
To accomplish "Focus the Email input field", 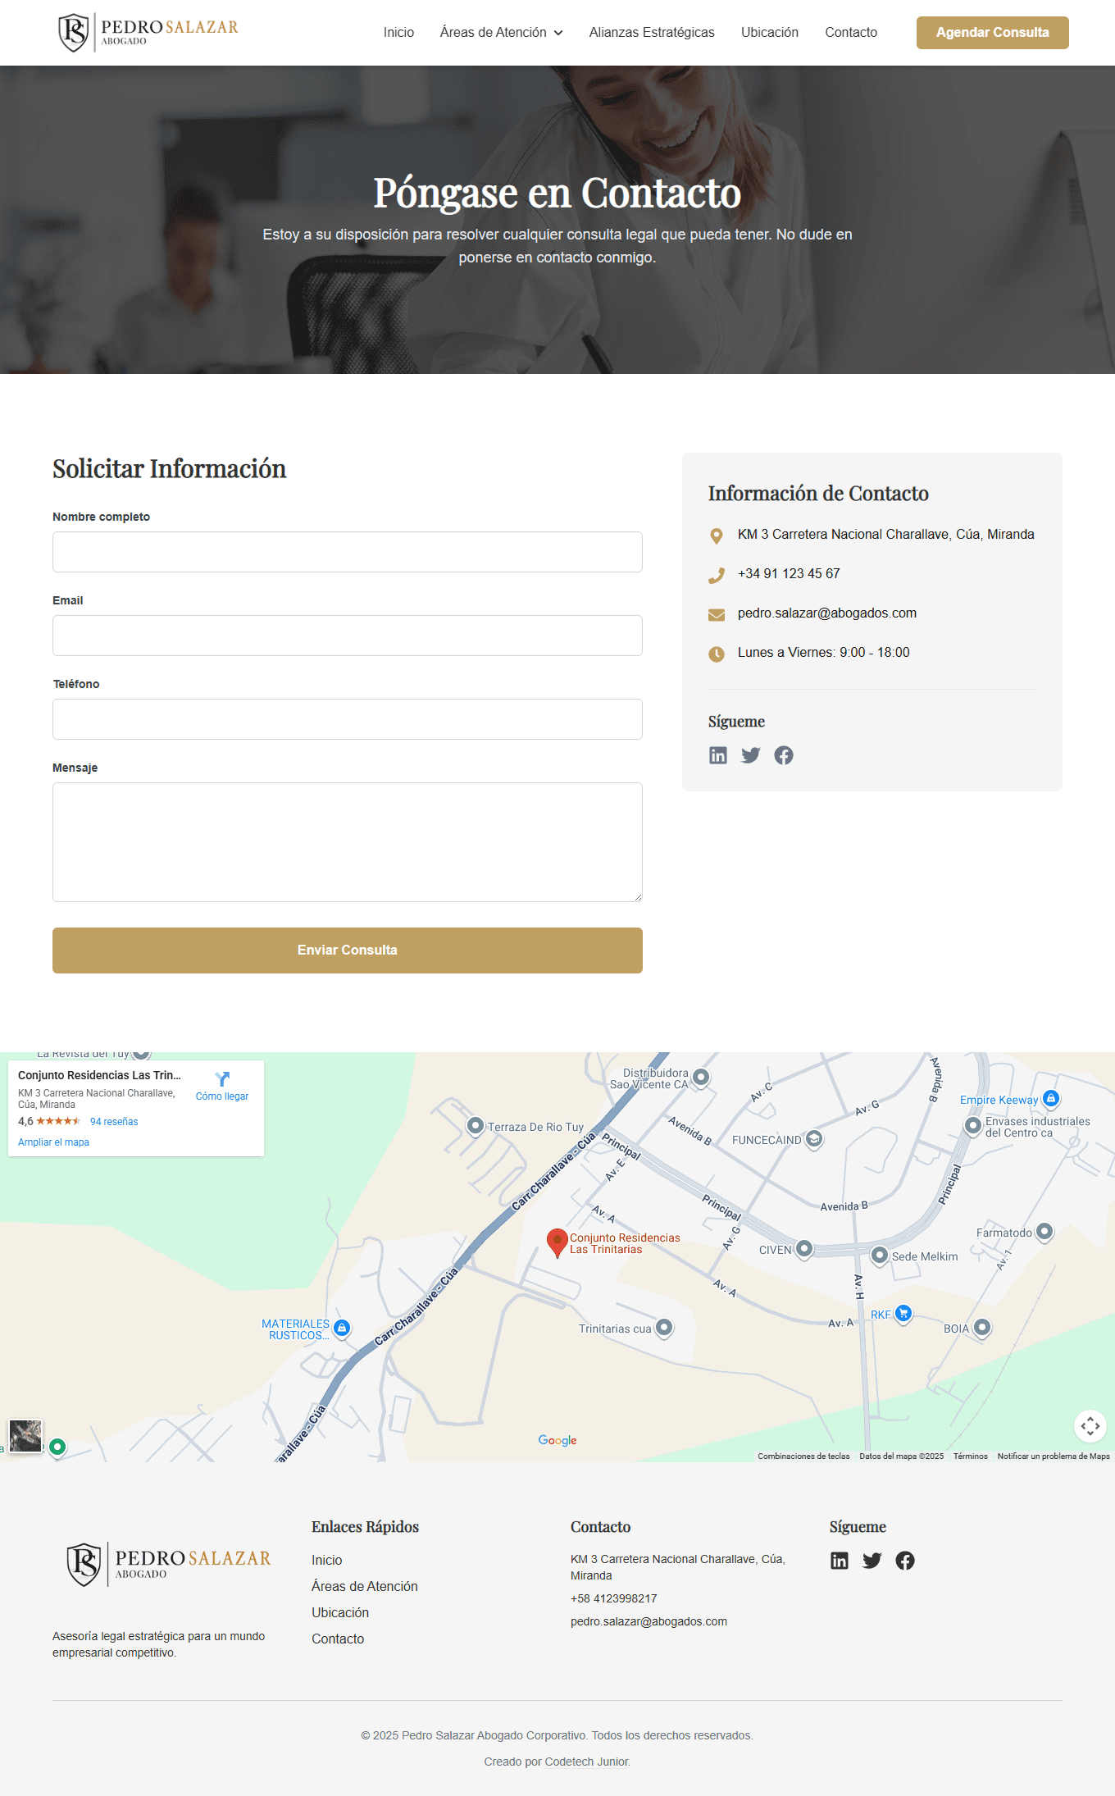I will [x=348, y=636].
